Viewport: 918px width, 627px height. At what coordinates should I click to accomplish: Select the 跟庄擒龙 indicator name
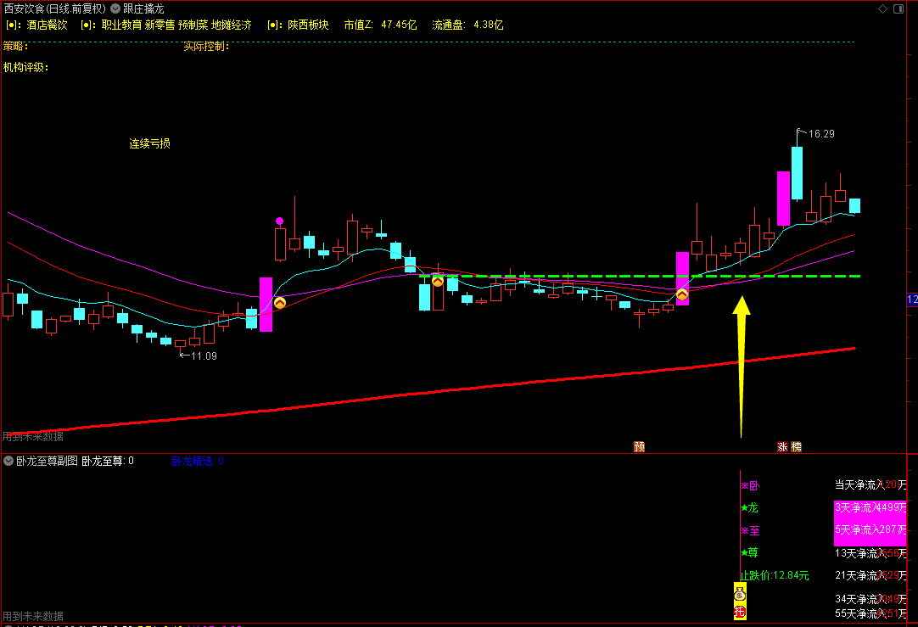point(143,8)
